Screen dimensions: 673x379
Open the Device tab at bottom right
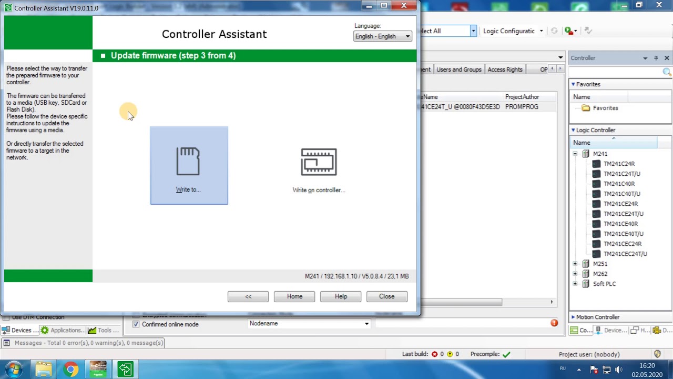[x=611, y=331]
